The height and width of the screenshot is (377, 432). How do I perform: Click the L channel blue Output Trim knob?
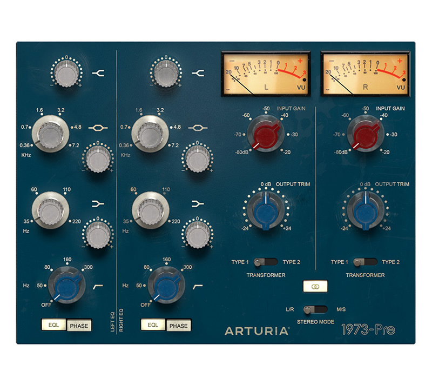coord(266,211)
